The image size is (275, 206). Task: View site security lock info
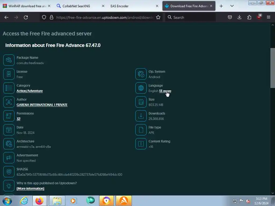point(51,17)
